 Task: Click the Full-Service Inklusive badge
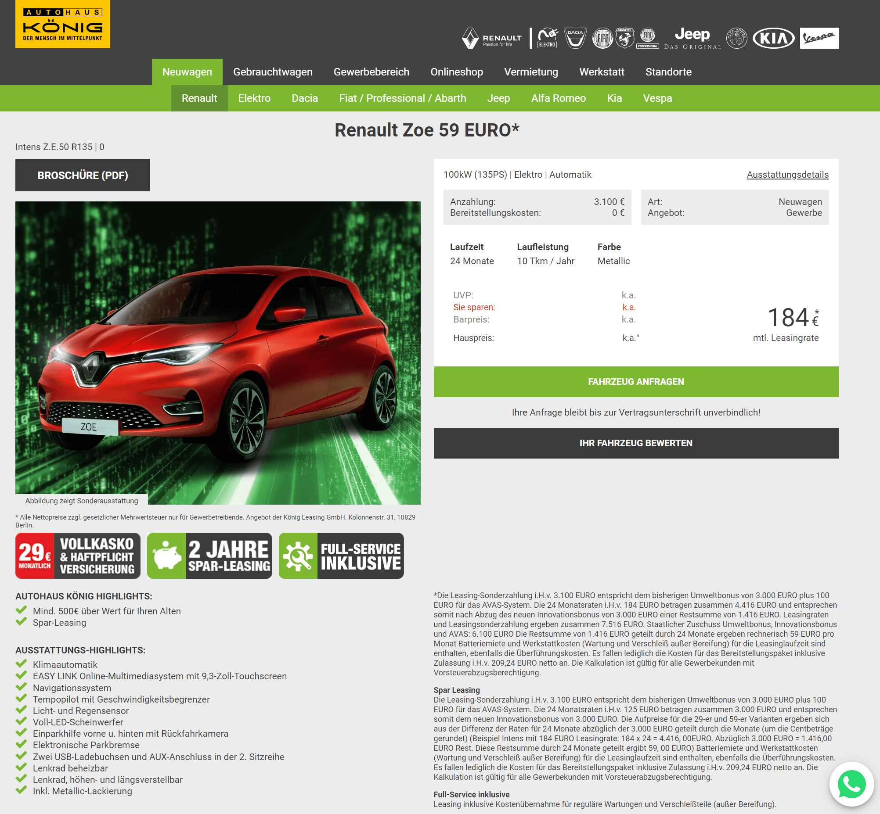(341, 556)
